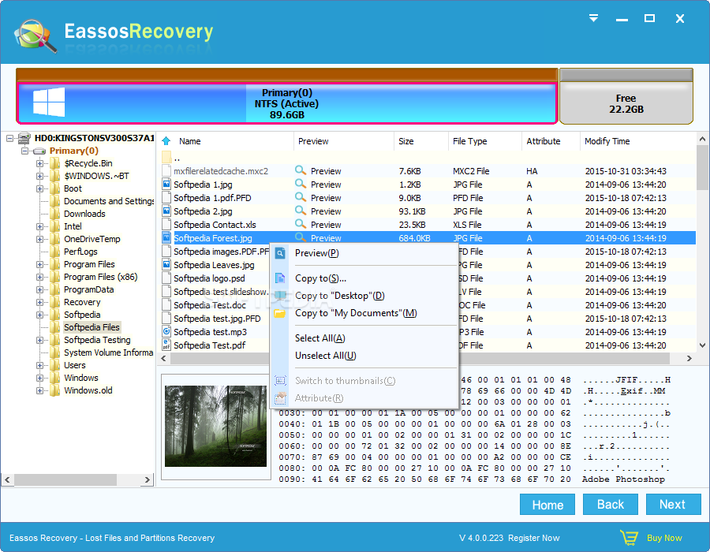Click the dropdown menu icon in title bar
Viewport: 710px width, 552px height.
pyautogui.click(x=593, y=18)
